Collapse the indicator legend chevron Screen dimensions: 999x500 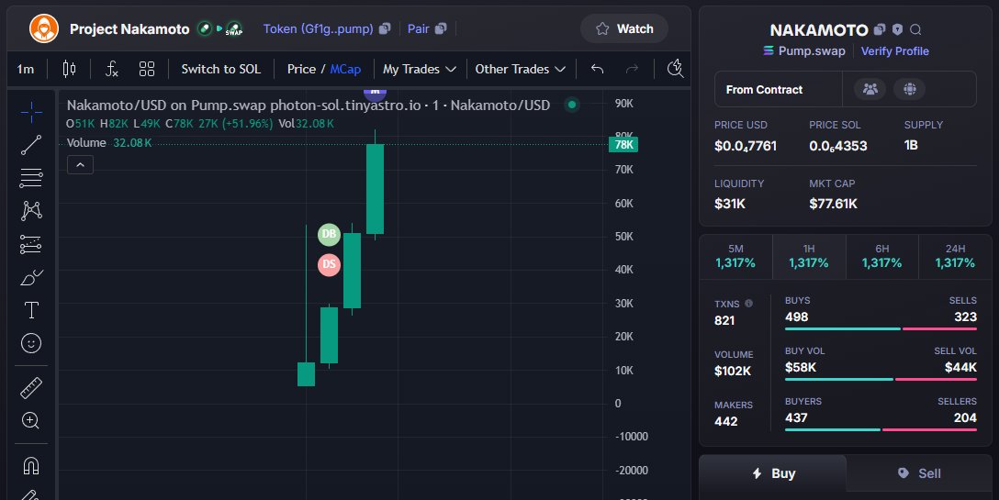pyautogui.click(x=80, y=165)
